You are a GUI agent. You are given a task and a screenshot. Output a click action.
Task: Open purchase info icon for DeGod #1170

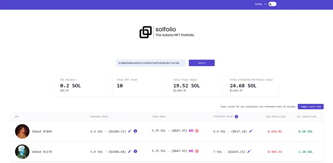tap(135, 151)
